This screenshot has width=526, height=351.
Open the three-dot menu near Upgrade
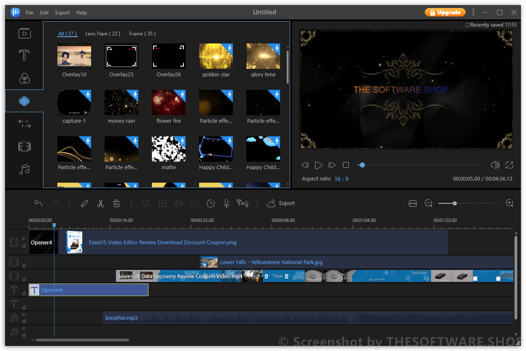point(473,12)
